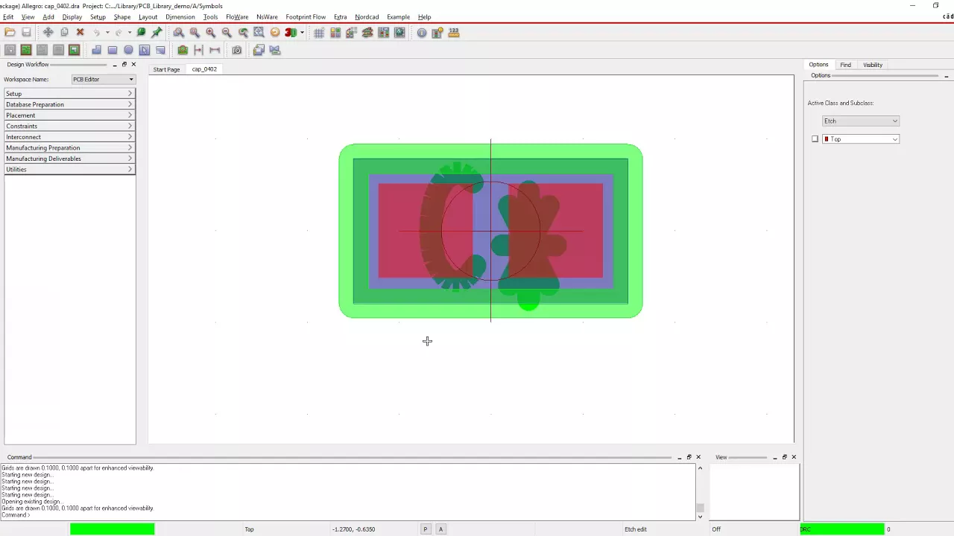Expand the Manufacturing Preparation section
The image size is (954, 536).
69,147
